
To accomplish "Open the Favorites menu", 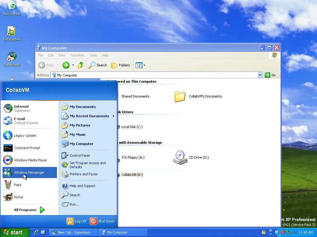I will click(77, 55).
